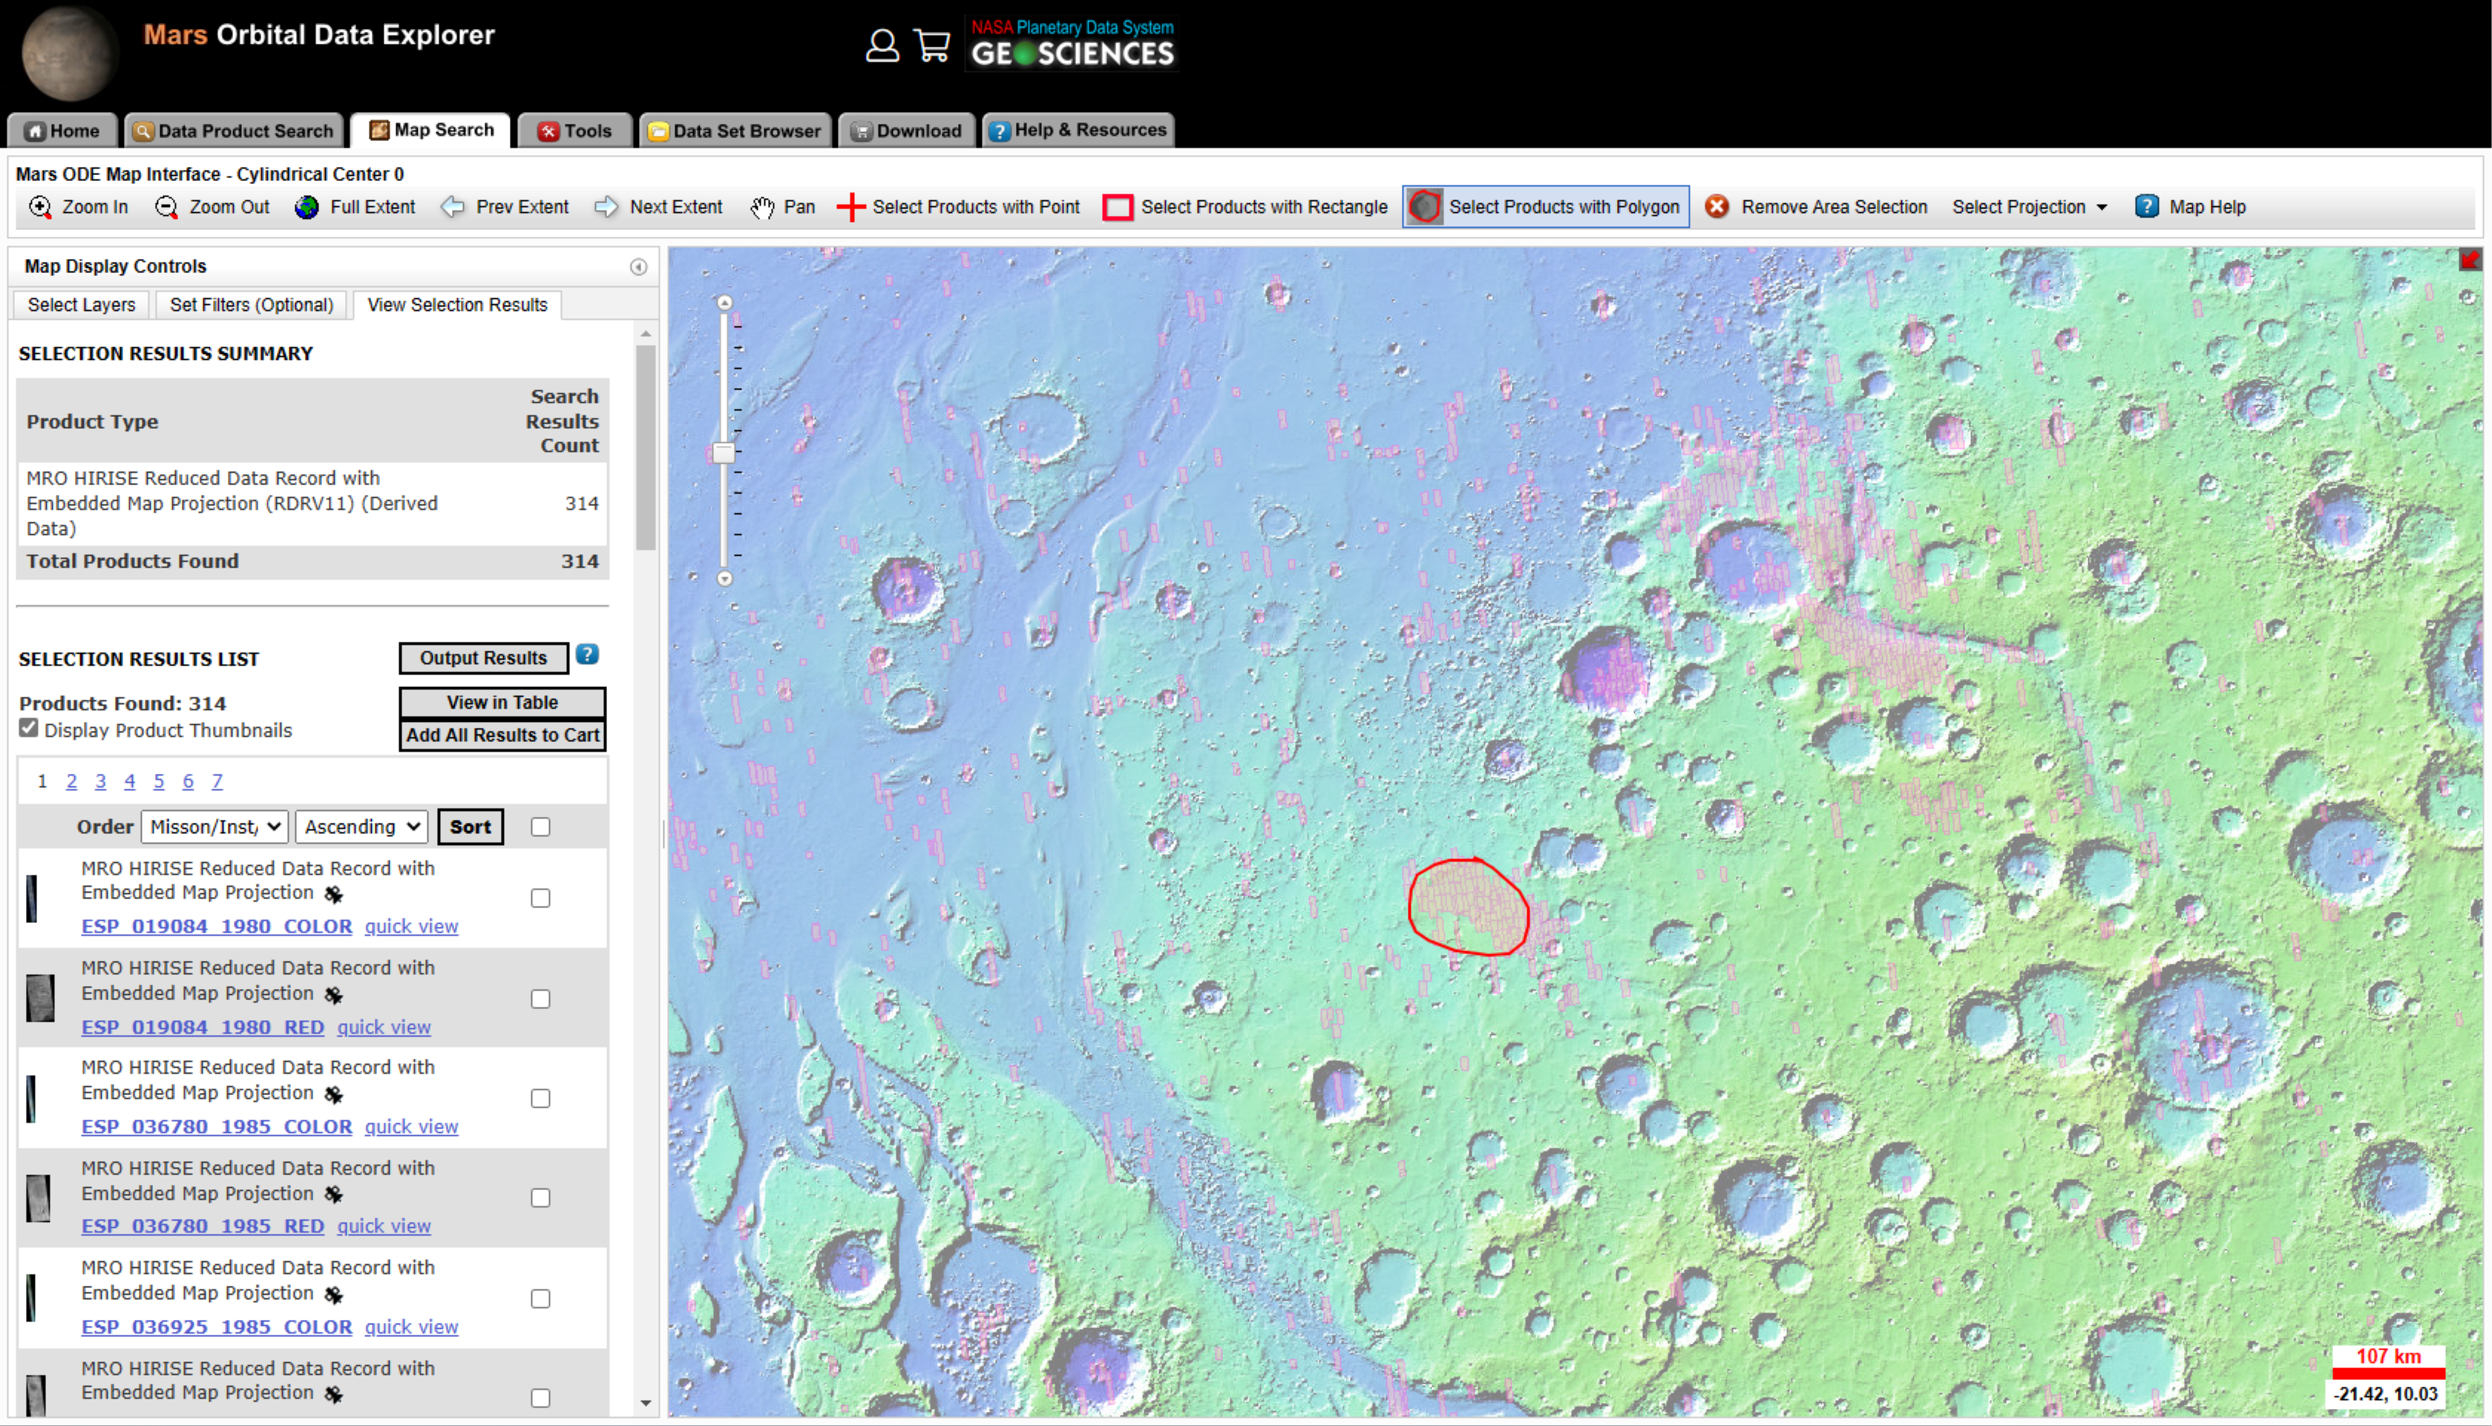Click the Output Results button
The height and width of the screenshot is (1426, 2492).
tap(483, 658)
